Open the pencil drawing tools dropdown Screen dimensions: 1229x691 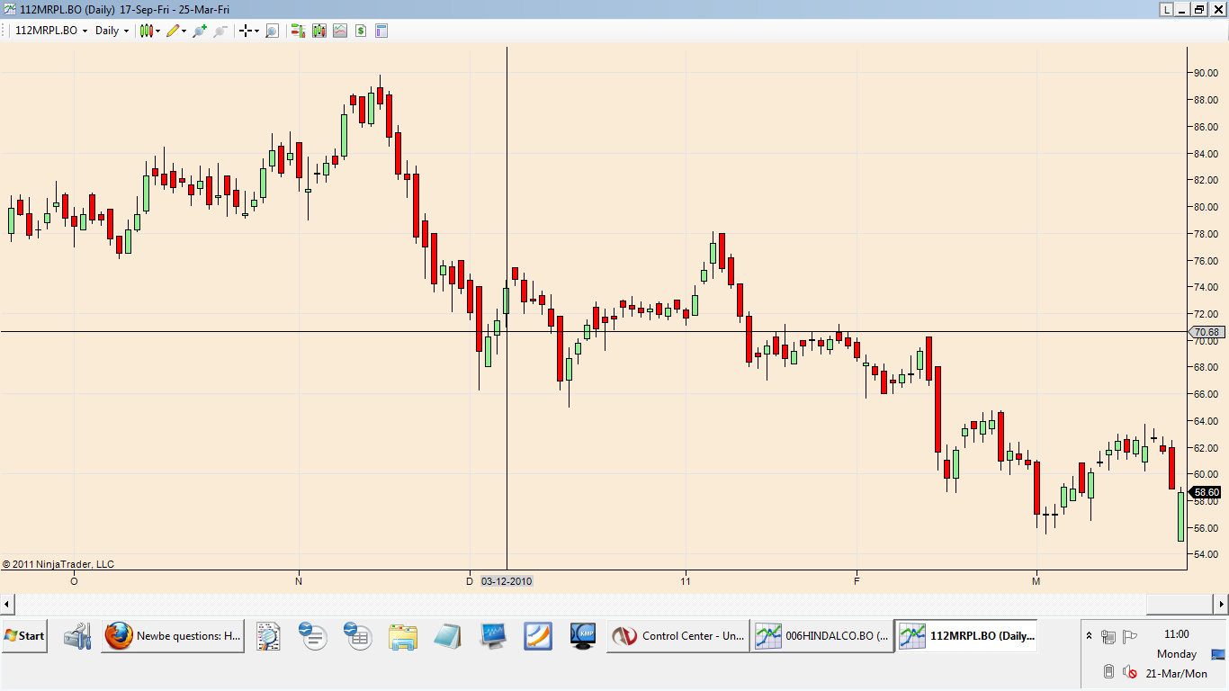coord(176,31)
